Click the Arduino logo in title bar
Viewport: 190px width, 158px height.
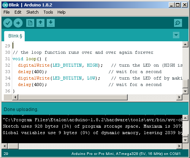click(5, 5)
